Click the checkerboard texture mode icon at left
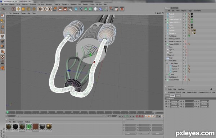The image size is (216, 138). click(x=3, y=57)
